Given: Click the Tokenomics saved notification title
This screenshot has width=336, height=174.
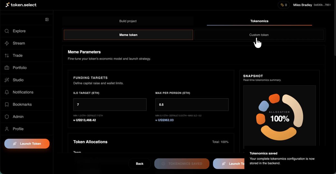Looking at the screenshot, I should coord(263,153).
